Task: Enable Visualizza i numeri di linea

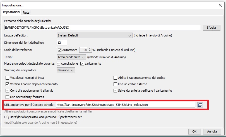Action: (8, 78)
